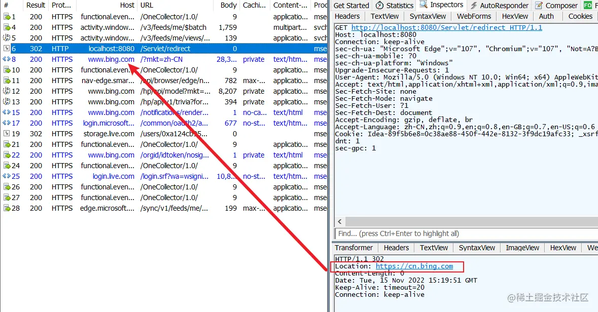Click the Find search box

coord(466,233)
